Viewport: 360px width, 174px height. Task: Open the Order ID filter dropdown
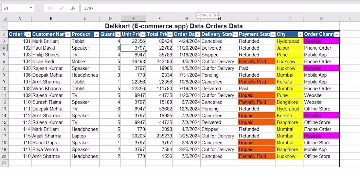click(x=28, y=35)
